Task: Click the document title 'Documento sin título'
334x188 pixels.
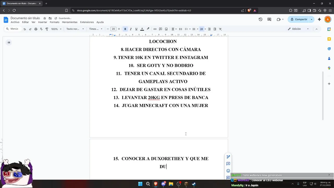Action: (x=25, y=18)
